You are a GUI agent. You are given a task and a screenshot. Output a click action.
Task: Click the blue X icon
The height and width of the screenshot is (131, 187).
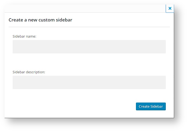pyautogui.click(x=170, y=8)
